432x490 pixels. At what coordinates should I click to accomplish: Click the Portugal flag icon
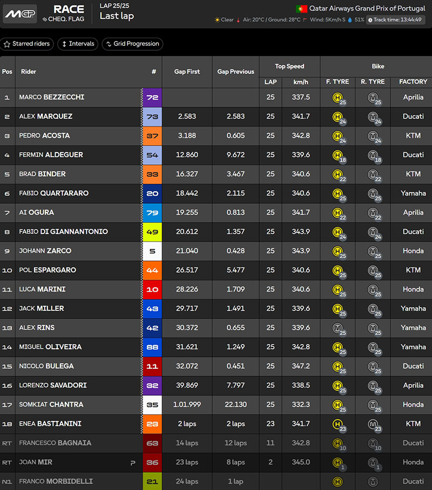(x=301, y=9)
